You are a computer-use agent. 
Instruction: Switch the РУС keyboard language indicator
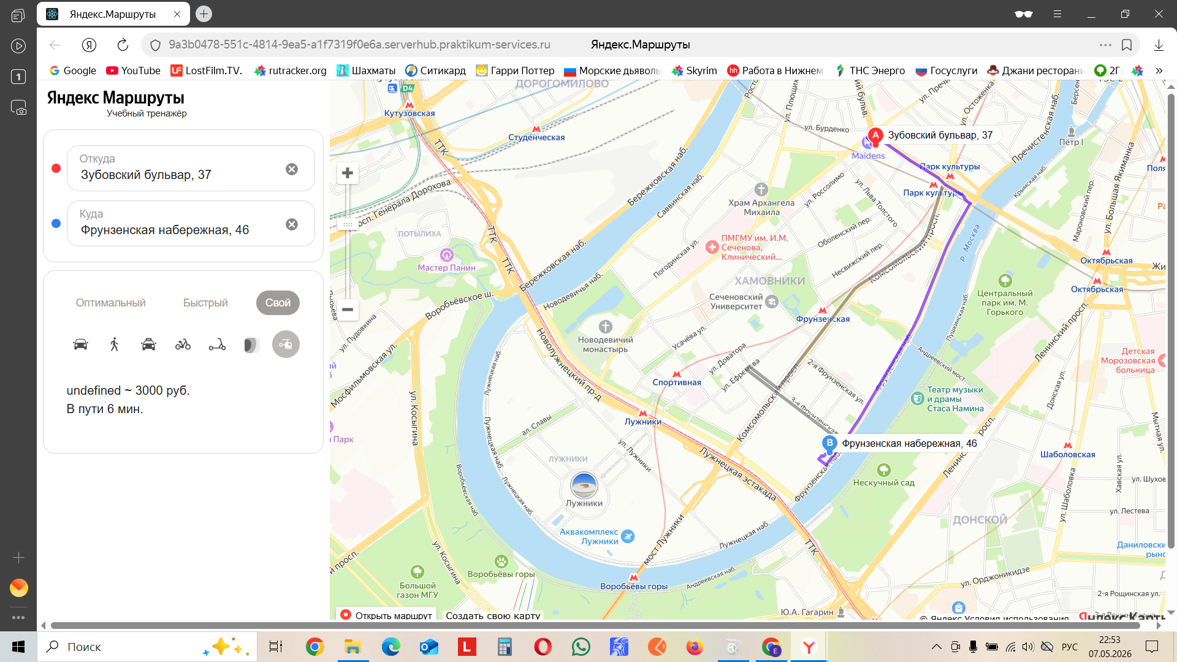(1070, 647)
